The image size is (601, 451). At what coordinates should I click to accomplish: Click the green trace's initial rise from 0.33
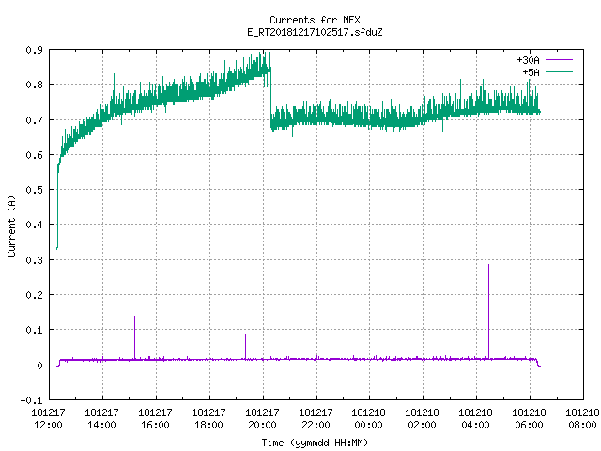[x=58, y=207]
